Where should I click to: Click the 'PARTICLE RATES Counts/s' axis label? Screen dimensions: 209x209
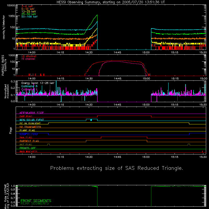pos(4,65)
